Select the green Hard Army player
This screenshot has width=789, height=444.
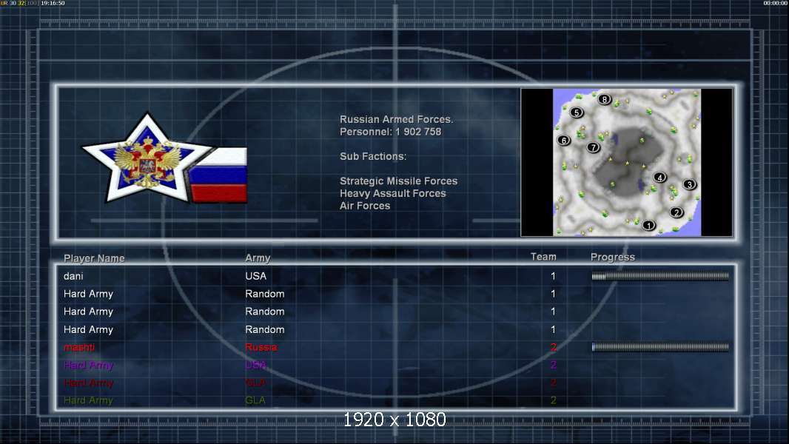pyautogui.click(x=88, y=401)
